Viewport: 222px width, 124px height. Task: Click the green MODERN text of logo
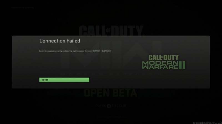click(x=160, y=63)
